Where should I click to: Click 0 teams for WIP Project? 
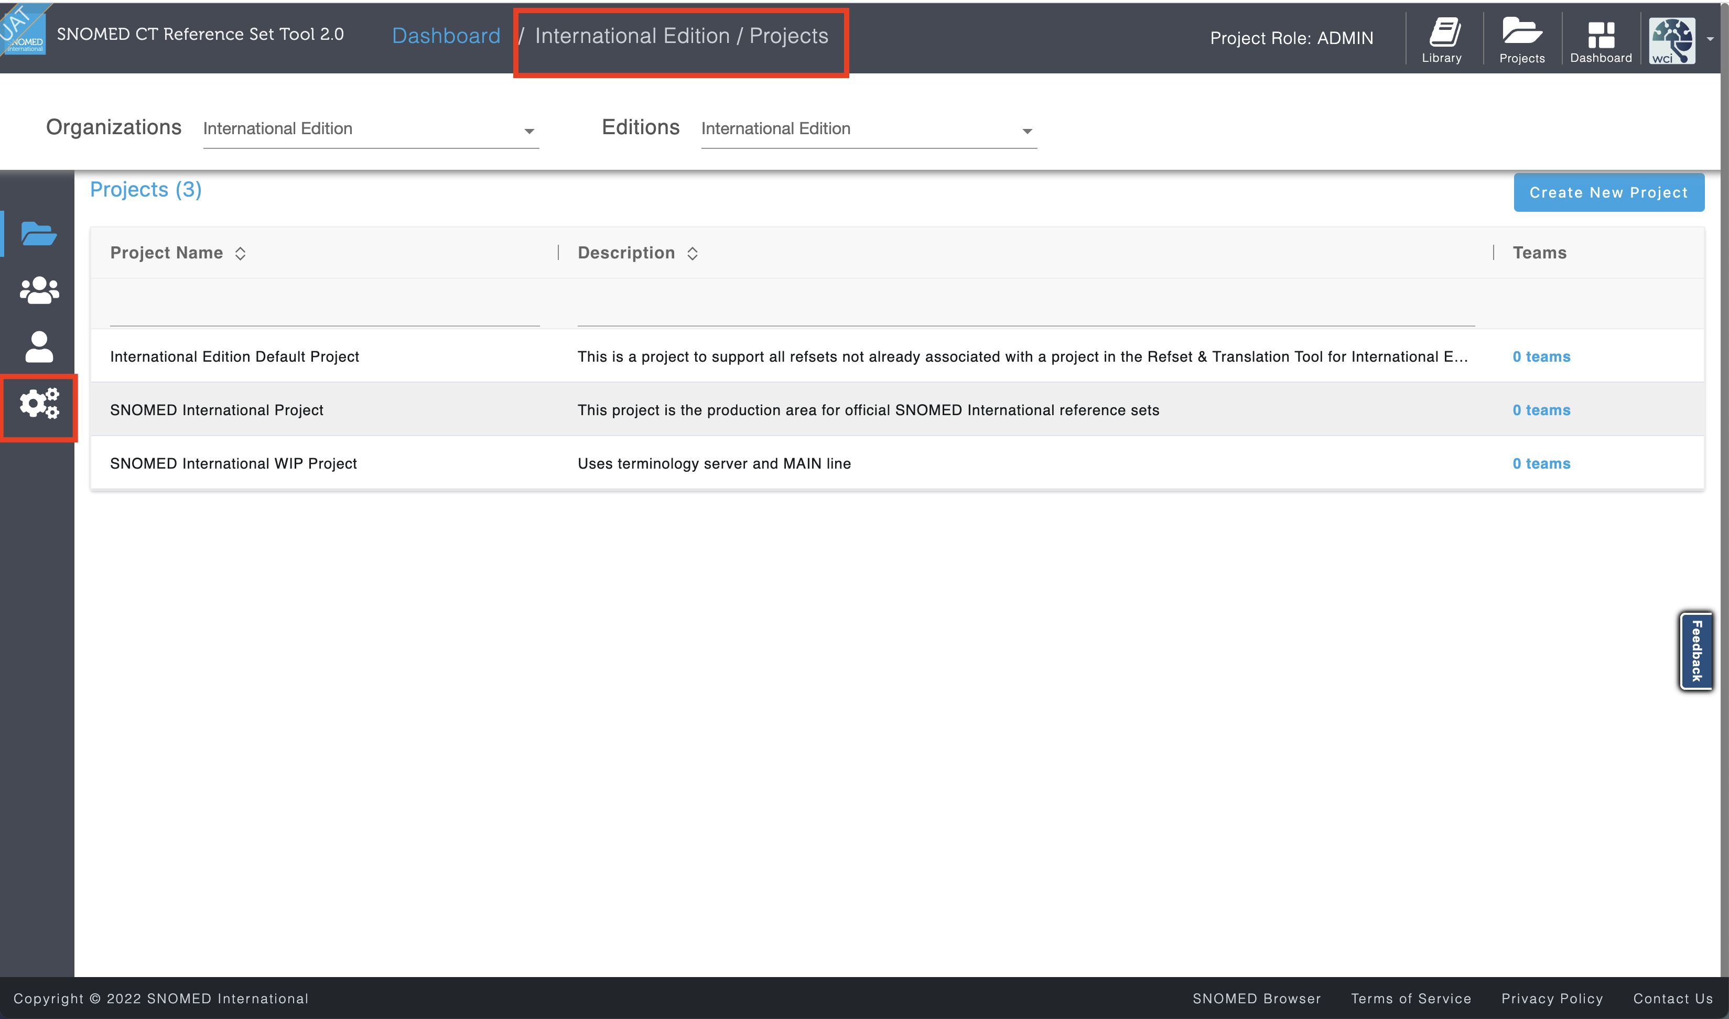[1541, 463]
